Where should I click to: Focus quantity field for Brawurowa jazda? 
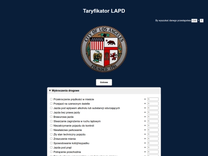click(153, 117)
